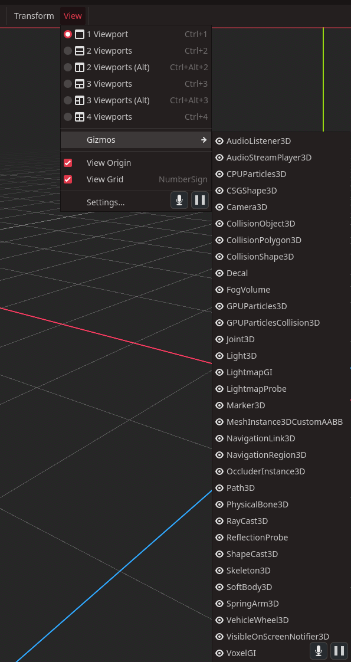Expand the Gizmos submenu arrow
The width and height of the screenshot is (351, 662).
tap(204, 140)
